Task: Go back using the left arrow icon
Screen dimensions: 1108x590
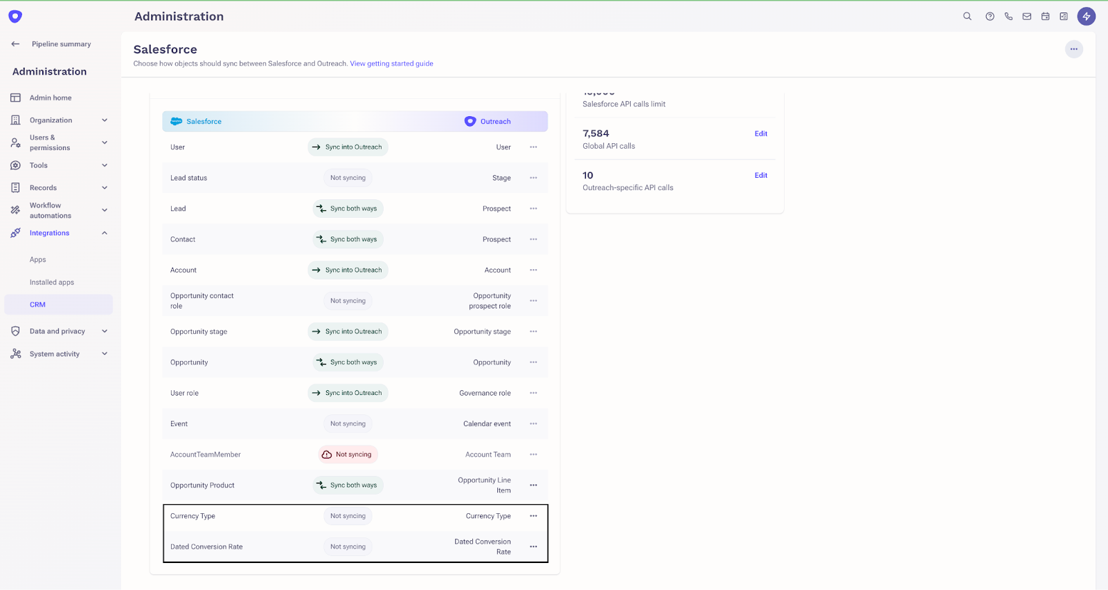Action: 15,44
